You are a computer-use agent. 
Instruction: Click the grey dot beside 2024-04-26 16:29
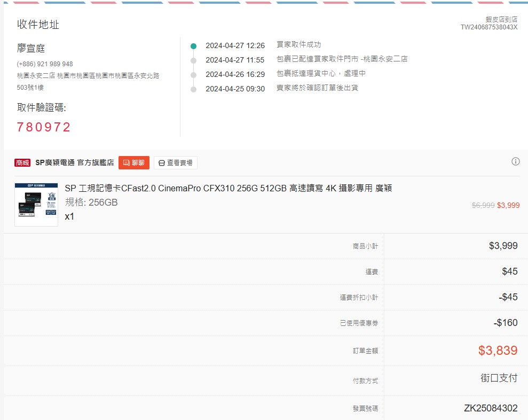coord(193,75)
